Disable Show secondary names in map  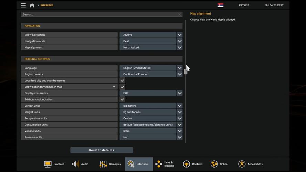(122, 87)
